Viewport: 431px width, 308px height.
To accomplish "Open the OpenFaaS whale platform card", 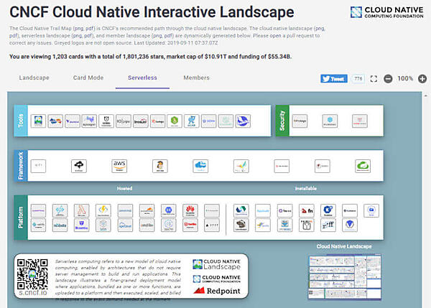I will pyautogui.click(x=284, y=225).
